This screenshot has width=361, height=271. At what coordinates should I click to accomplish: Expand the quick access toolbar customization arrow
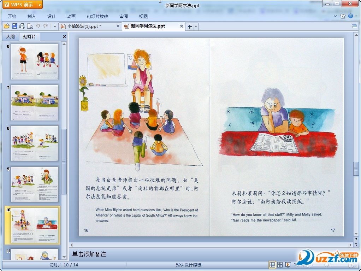(x=55, y=26)
